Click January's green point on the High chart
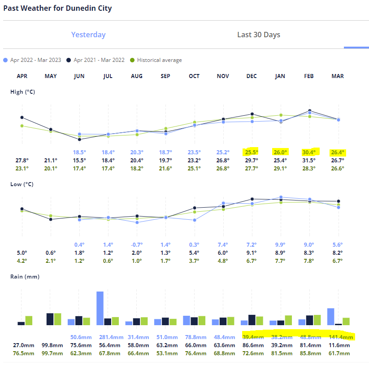Viewport: 369px width, 366px height. 281,115
